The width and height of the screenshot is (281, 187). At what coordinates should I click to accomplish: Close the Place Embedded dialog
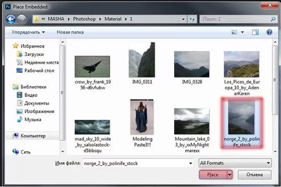click(x=270, y=5)
